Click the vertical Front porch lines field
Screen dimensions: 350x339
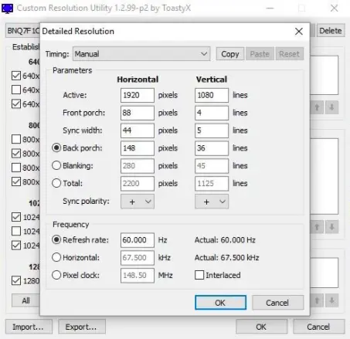212,113
